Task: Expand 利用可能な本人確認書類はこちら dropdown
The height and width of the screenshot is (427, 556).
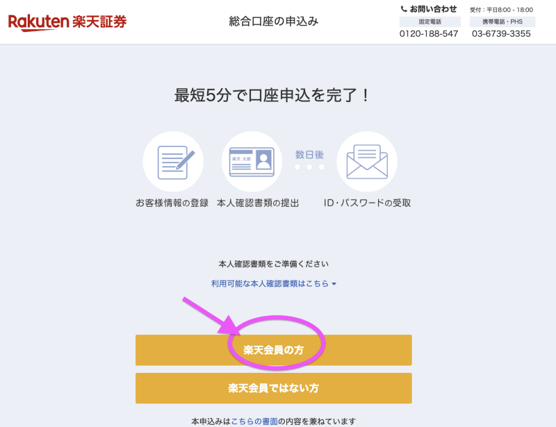Action: [x=273, y=283]
